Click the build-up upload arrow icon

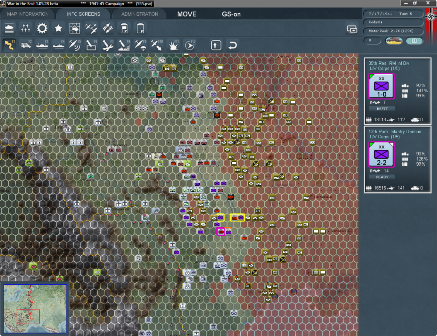pos(216,45)
